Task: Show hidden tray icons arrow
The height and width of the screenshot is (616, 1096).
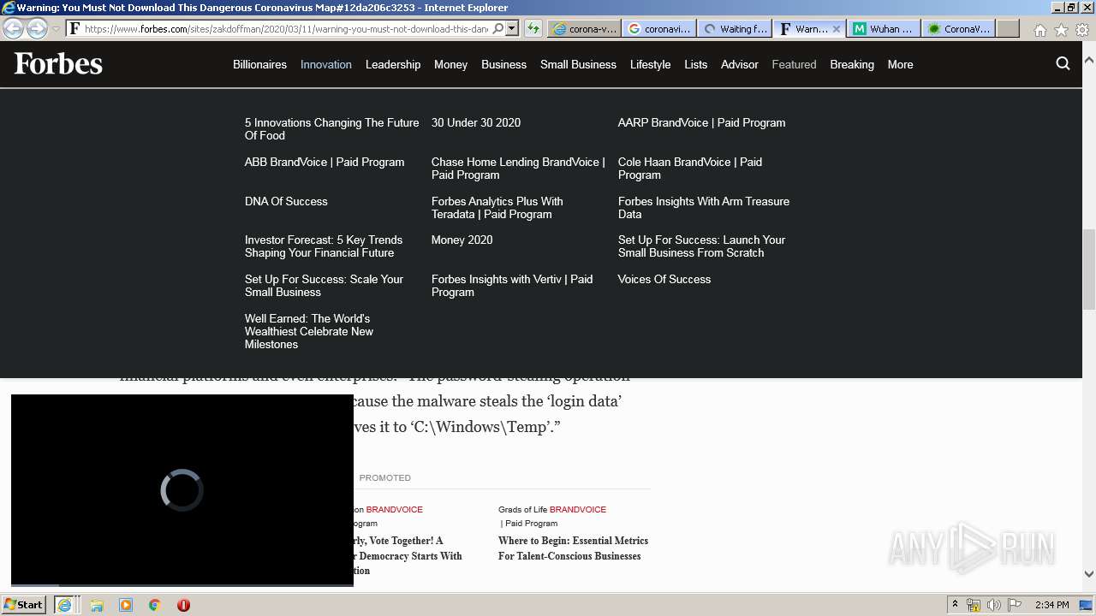Action: [955, 605]
